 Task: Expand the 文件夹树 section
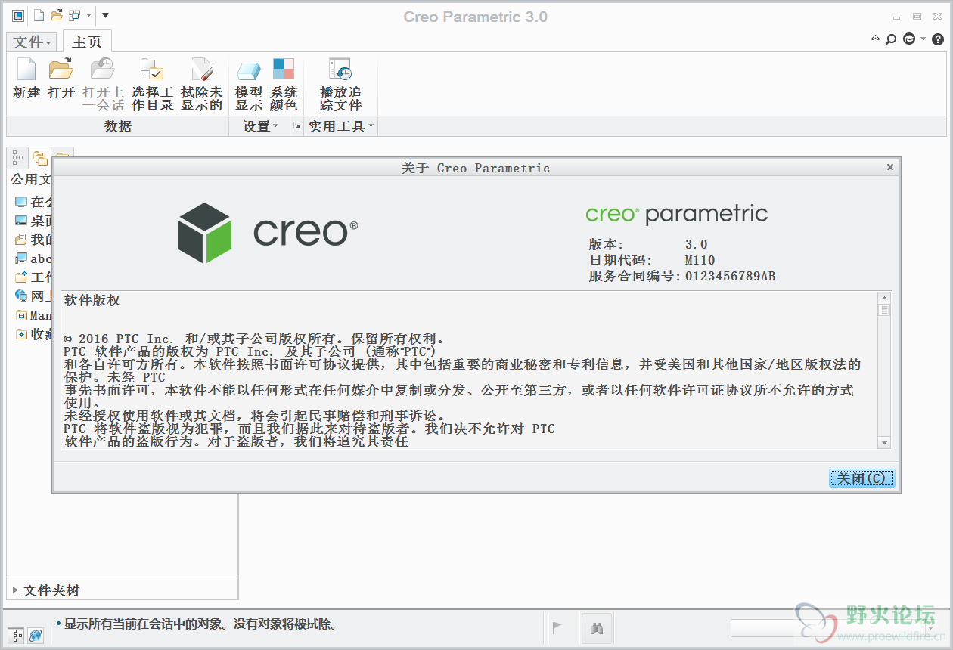16,590
